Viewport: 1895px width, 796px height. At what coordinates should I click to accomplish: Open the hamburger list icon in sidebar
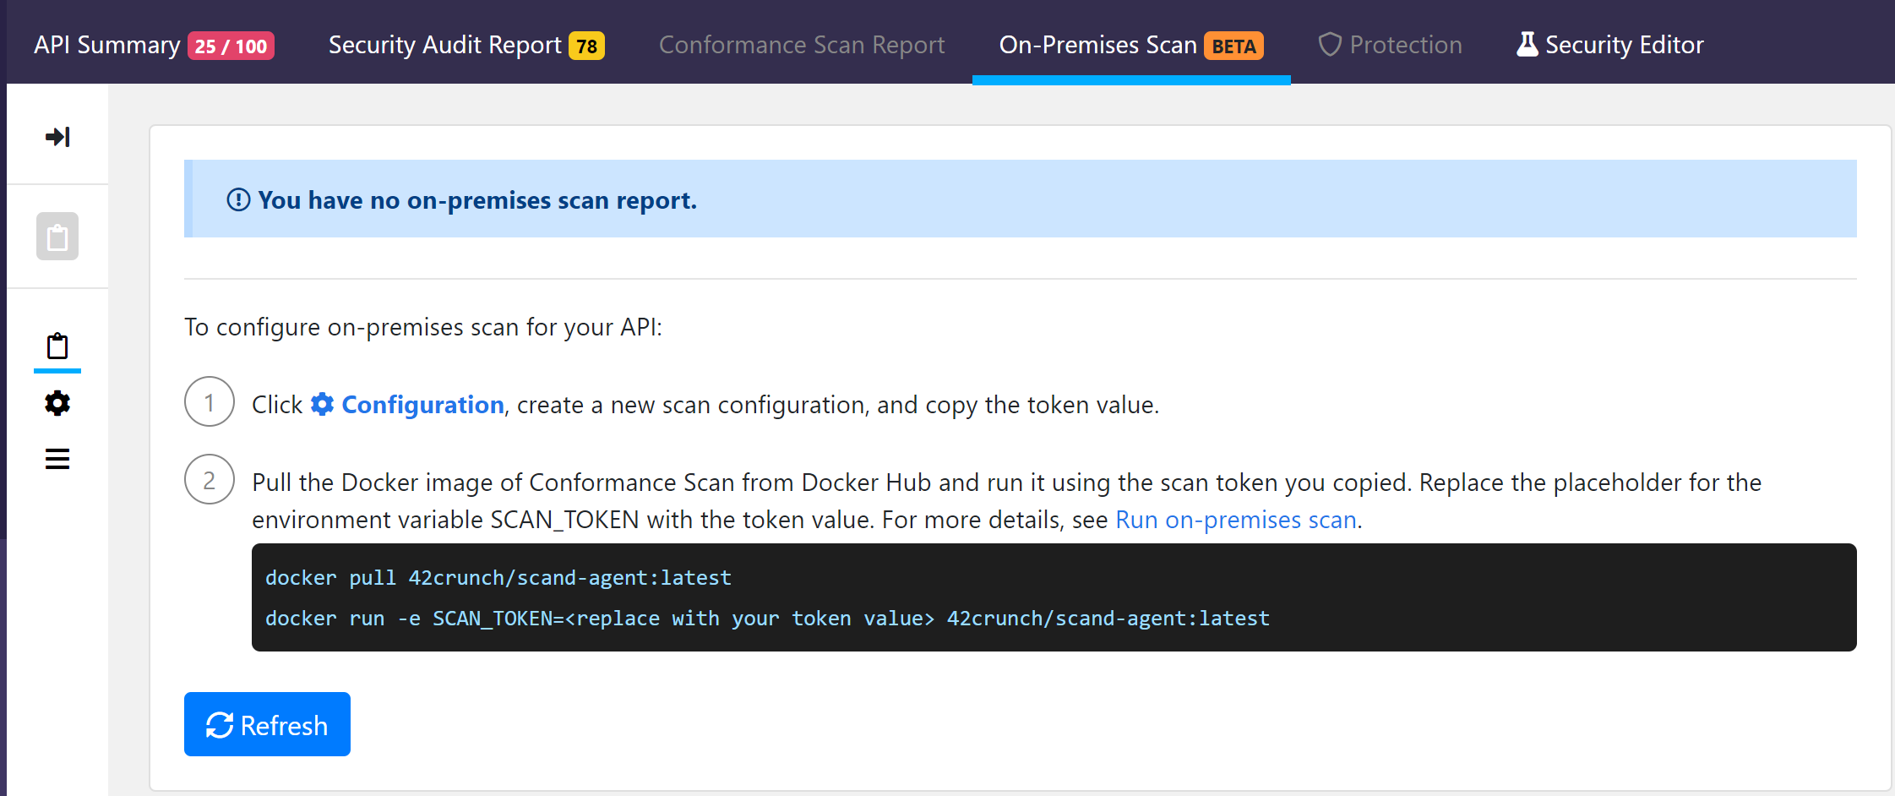pyautogui.click(x=57, y=459)
